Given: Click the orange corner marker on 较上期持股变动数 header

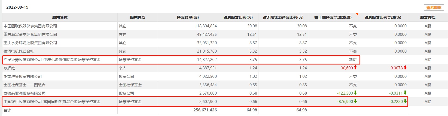Looking at the screenshot, I should pyautogui.click(x=357, y=14).
